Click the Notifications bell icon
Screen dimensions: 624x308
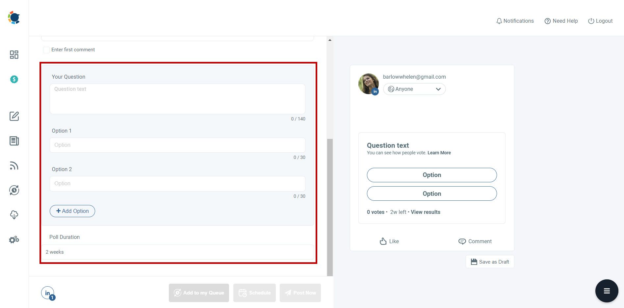pos(515,21)
